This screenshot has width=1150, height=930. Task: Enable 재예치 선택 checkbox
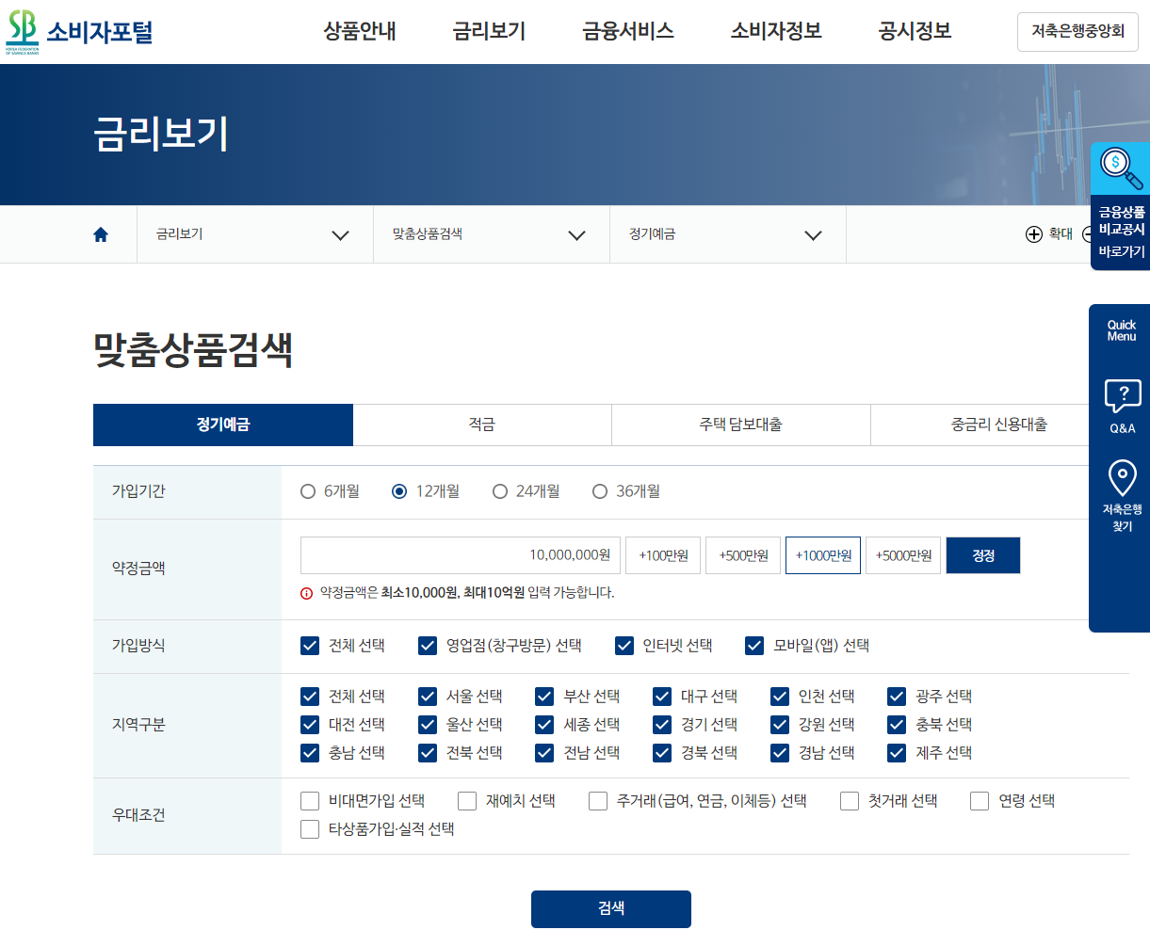tap(467, 801)
